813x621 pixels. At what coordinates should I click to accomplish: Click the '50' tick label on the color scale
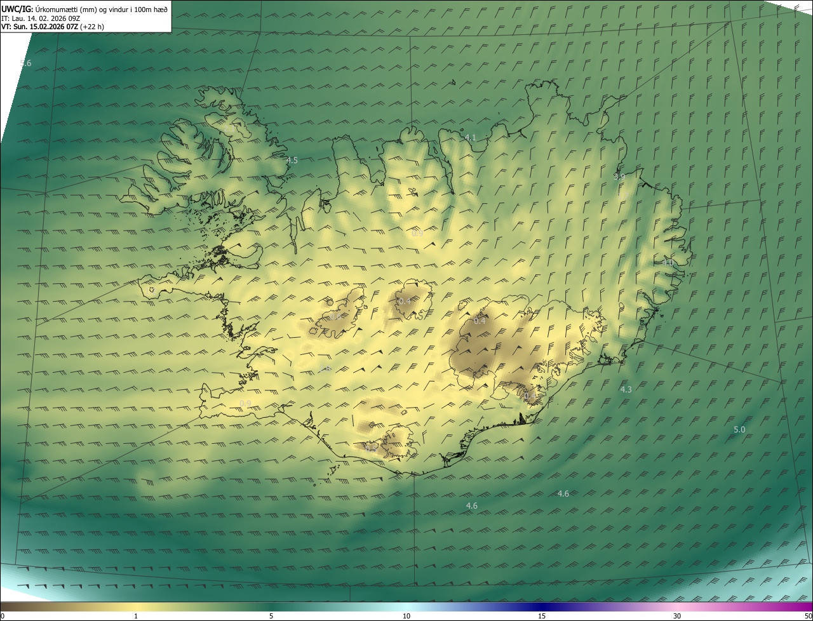(x=808, y=617)
